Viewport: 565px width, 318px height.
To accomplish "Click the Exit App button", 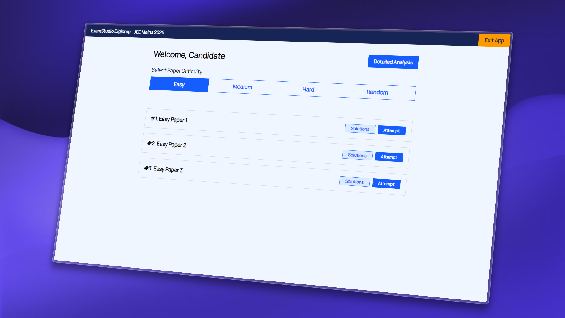I will pos(494,40).
